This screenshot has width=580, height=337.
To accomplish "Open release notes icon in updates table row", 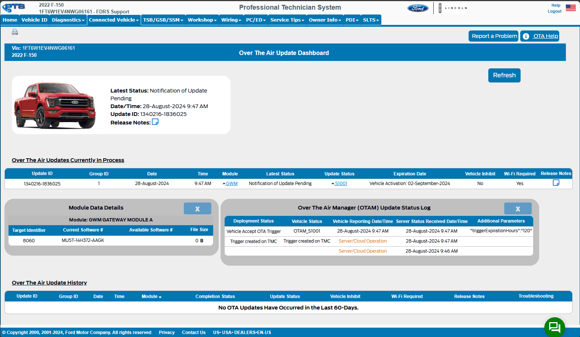I will point(556,183).
